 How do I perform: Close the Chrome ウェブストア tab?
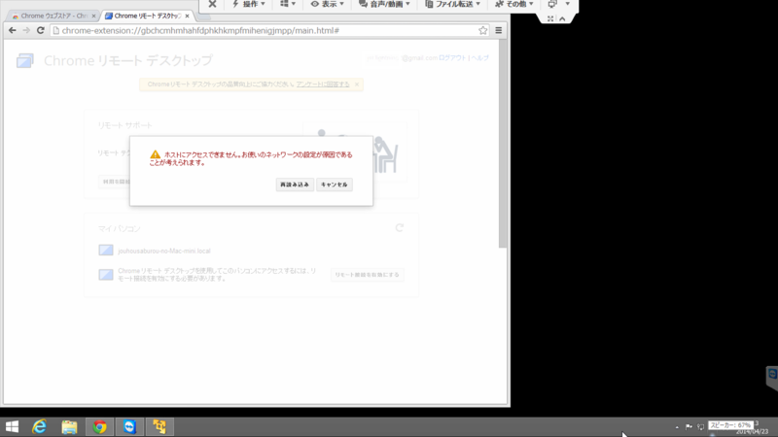[93, 16]
